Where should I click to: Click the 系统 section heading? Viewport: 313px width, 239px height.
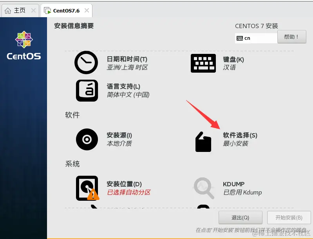coord(72,164)
